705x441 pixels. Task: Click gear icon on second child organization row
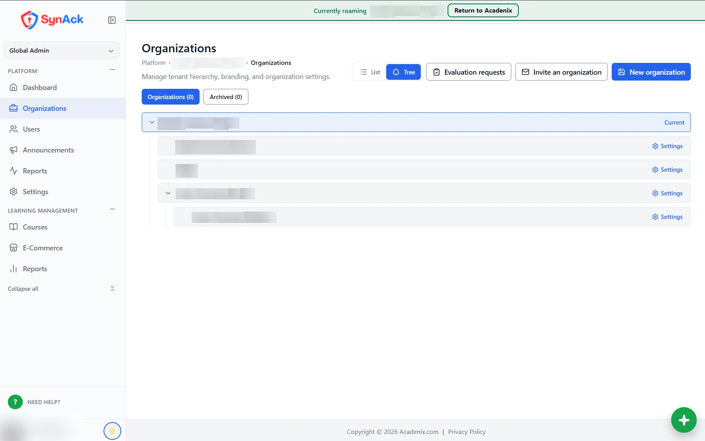(x=655, y=169)
